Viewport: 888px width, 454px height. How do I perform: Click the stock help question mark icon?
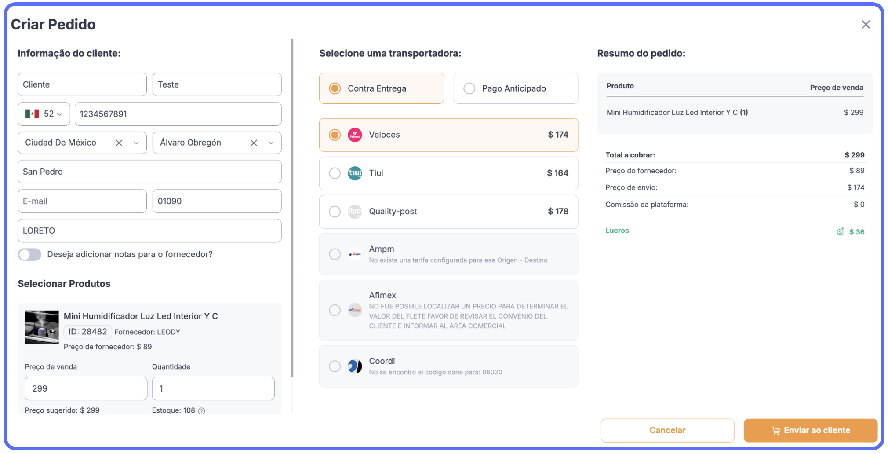pyautogui.click(x=202, y=411)
